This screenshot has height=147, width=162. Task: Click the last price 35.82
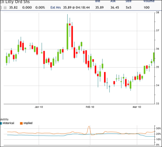pos(13,7)
